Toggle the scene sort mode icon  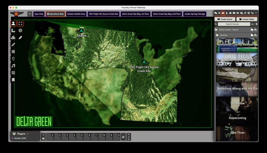click(252, 24)
